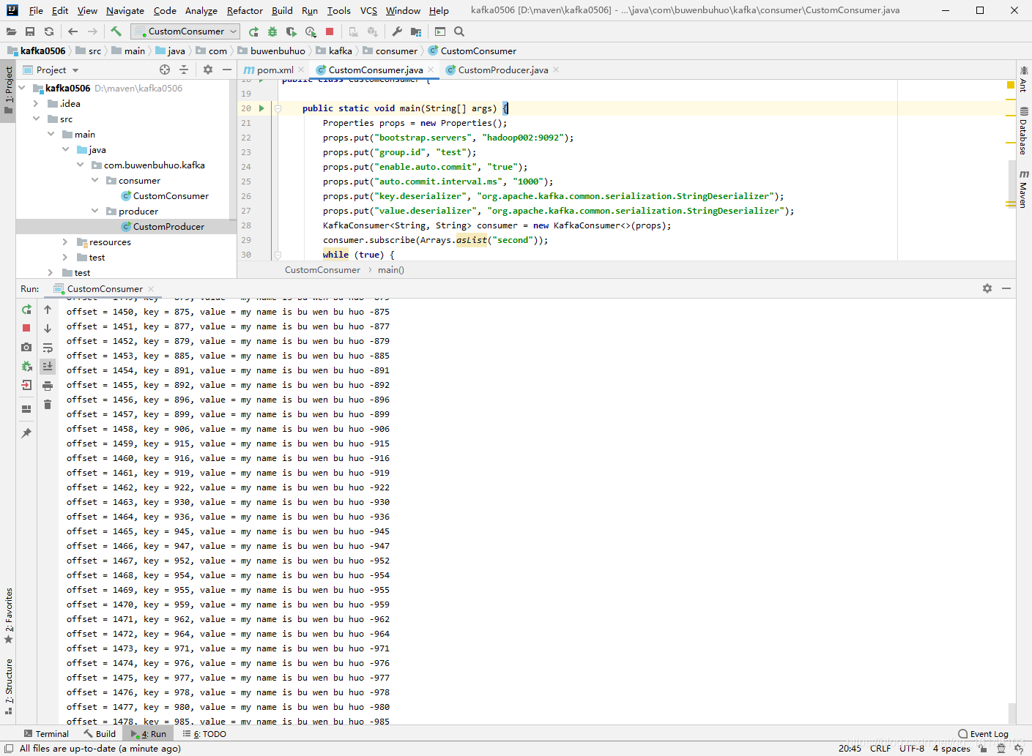
Task: Collapse the kafka0506 root node
Action: tap(22, 88)
